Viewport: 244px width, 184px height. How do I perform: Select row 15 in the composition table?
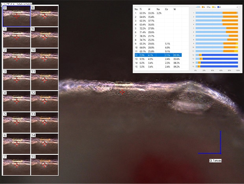click(x=158, y=67)
